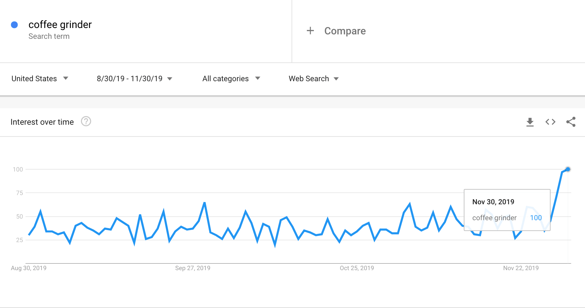
Task: Click the Aug 30, 2019 axis label
Action: (x=29, y=268)
